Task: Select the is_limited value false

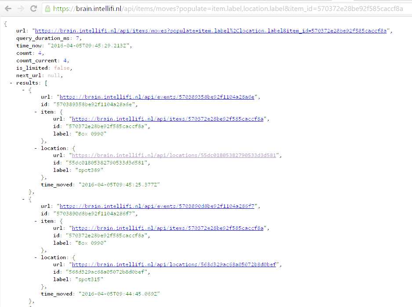Action: coord(62,68)
